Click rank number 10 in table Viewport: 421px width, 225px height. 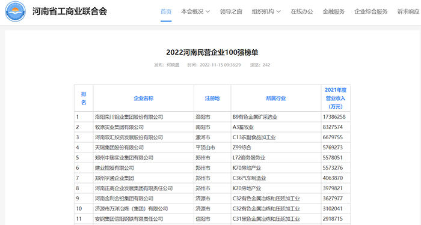click(79, 209)
